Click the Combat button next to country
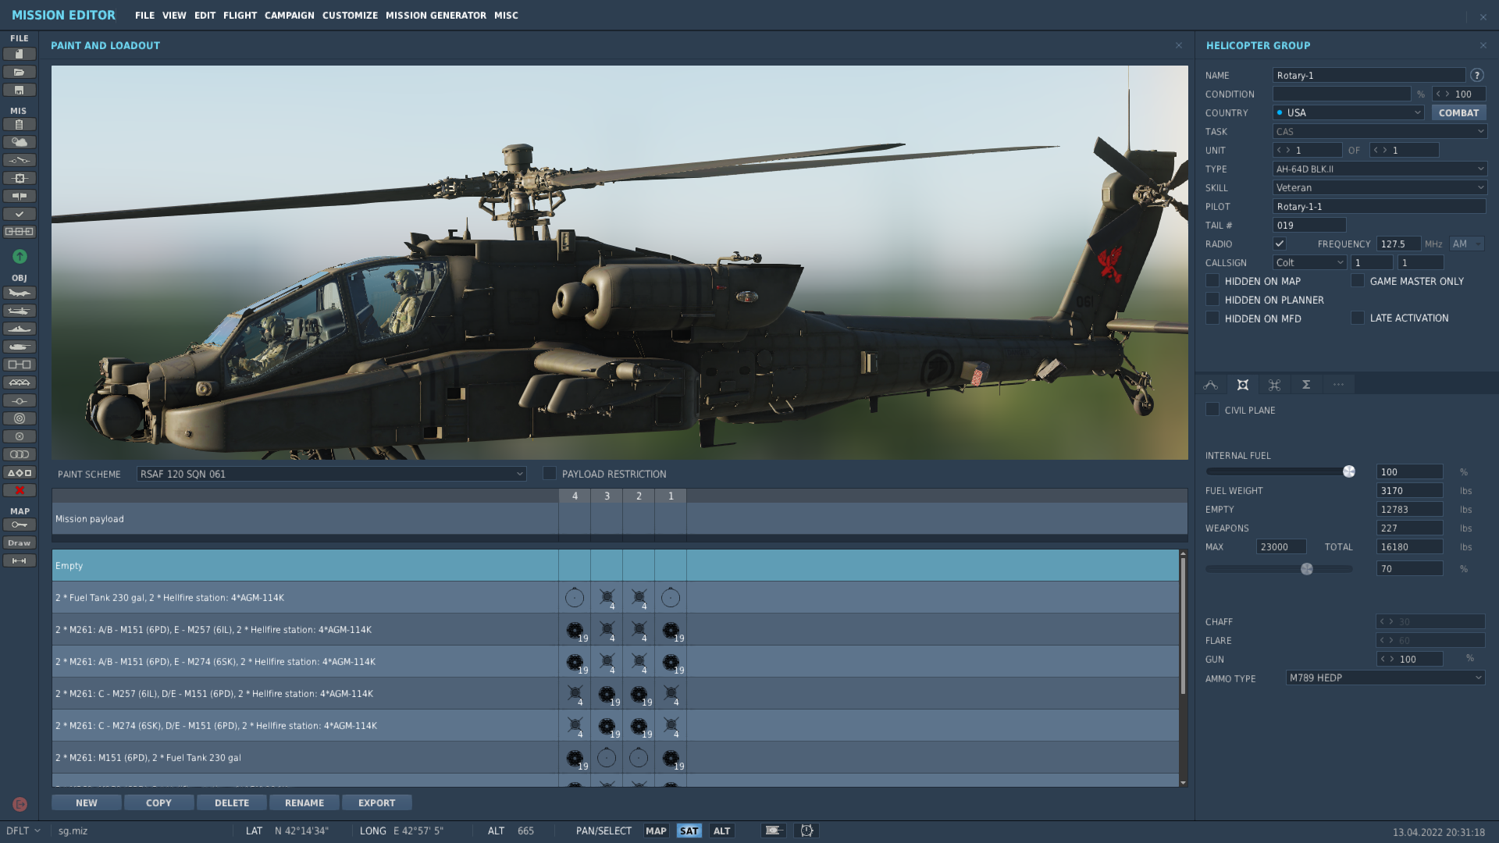Viewport: 1499px width, 843px height. (x=1458, y=113)
